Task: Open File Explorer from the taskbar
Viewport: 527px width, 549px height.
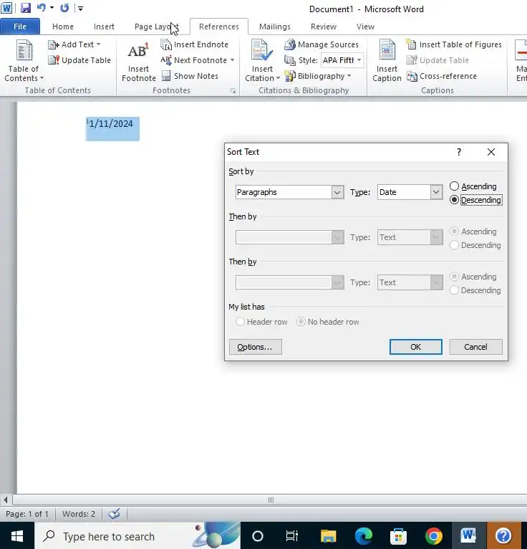Action: coord(329,536)
